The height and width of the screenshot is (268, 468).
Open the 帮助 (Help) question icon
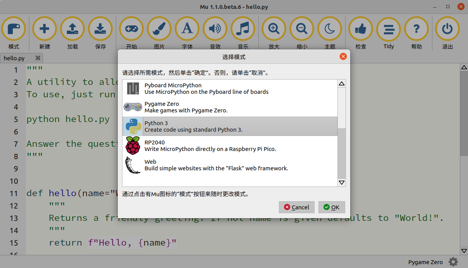click(416, 29)
